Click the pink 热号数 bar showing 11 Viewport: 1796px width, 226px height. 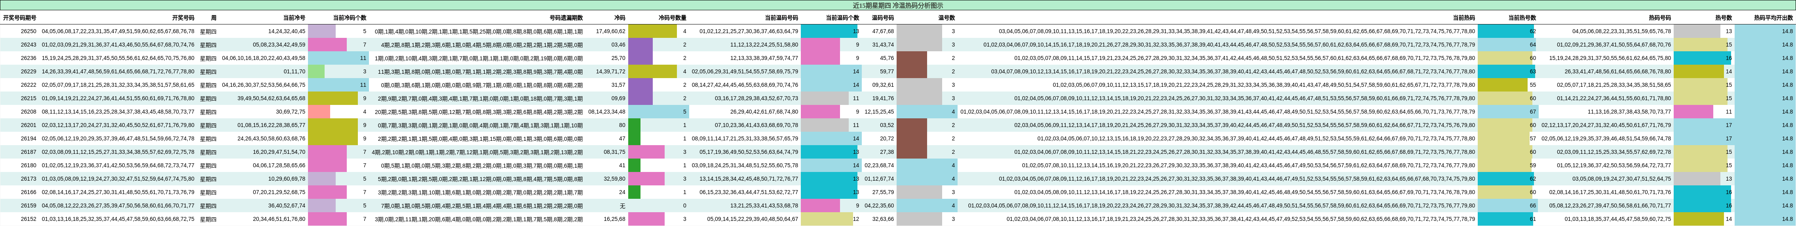click(1693, 111)
